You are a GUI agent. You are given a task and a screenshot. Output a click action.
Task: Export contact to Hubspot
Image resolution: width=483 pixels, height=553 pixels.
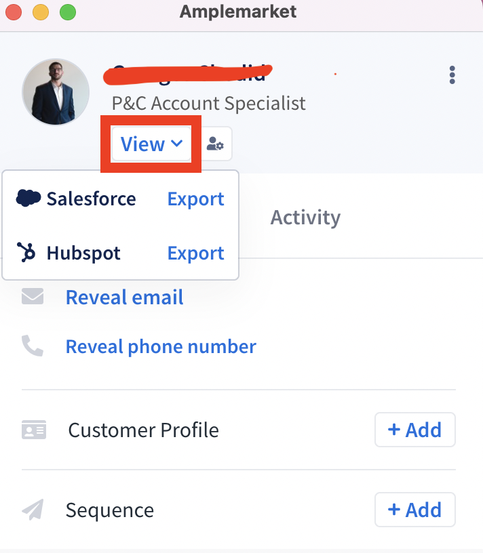[195, 253]
